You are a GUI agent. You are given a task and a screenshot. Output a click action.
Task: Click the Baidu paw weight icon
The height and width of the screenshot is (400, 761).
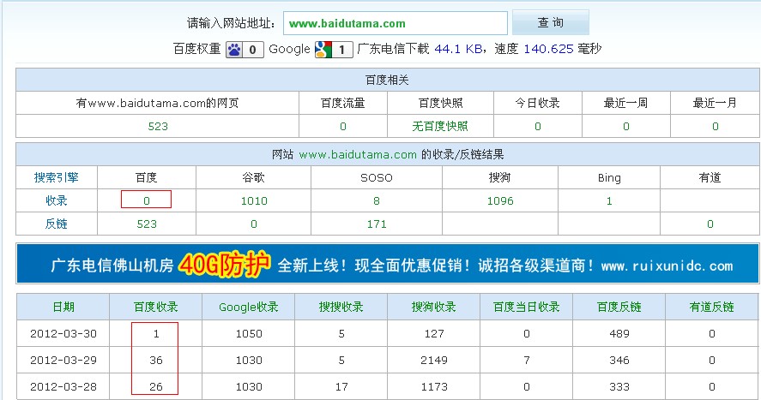pos(245,50)
